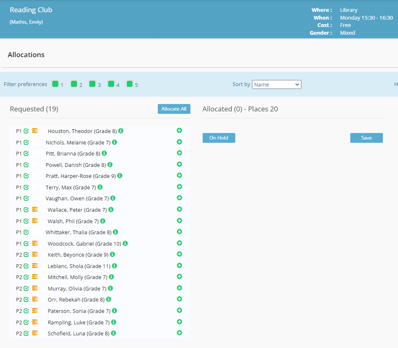This screenshot has width=398, height=348.
Task: Toggle preference 1 filter checkbox
Action: coord(55,84)
